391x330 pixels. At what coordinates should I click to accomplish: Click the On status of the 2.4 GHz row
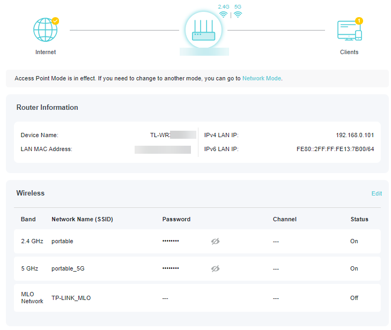click(x=354, y=241)
